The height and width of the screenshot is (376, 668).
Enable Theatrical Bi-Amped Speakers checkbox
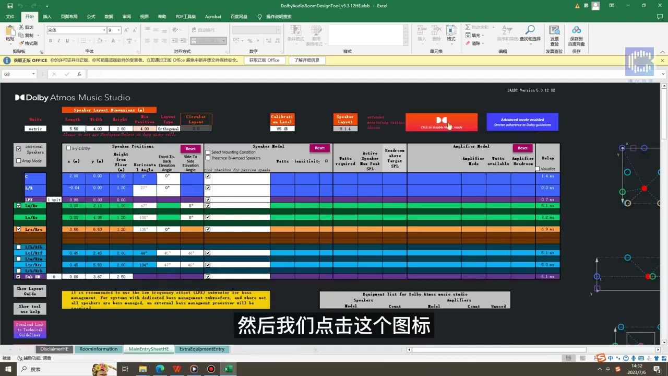coord(208,158)
